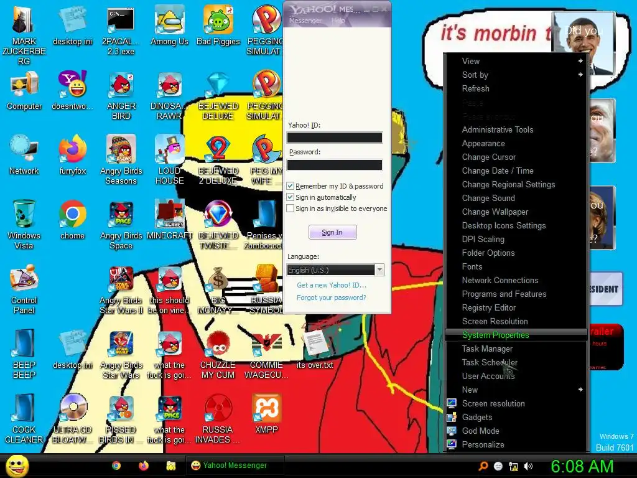Open the Control Panel desktop icon
Viewport: 637px width, 478px height.
tap(24, 289)
